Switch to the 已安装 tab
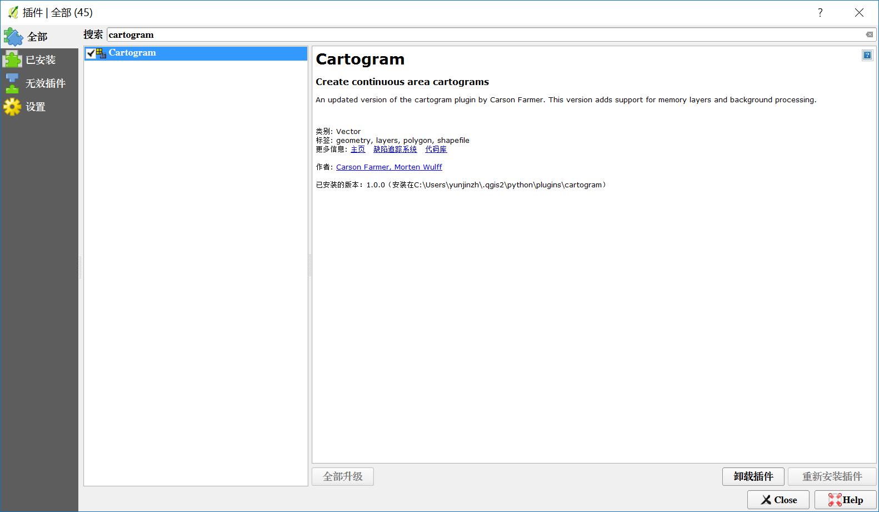Screen dimensions: 879x512 (39, 60)
